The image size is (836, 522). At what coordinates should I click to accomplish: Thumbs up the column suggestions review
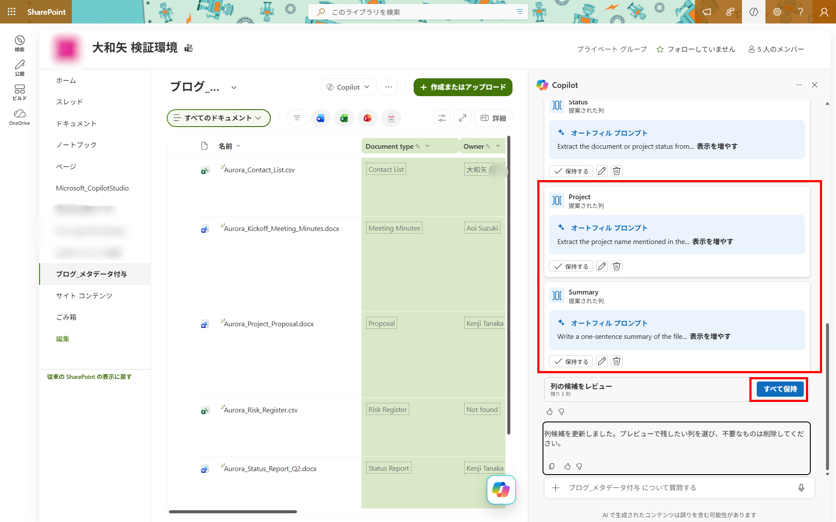(549, 412)
